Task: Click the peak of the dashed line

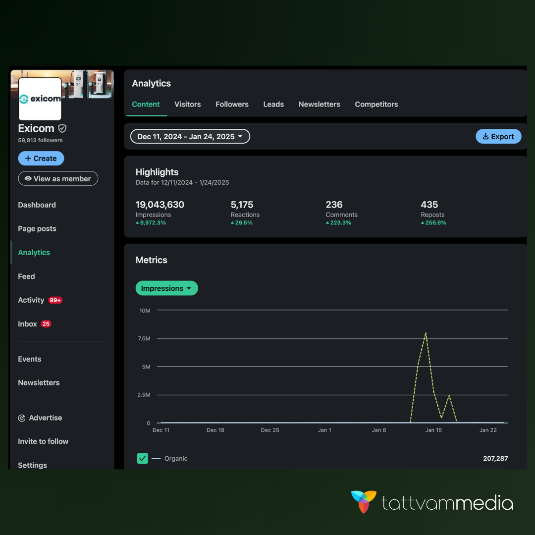Action: point(426,333)
